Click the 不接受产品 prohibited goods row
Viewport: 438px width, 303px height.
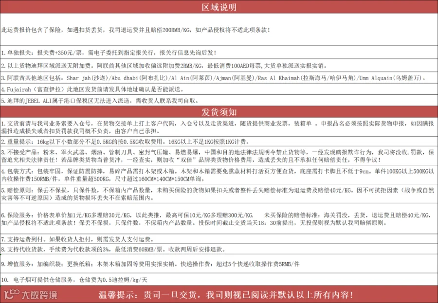pos(219,156)
